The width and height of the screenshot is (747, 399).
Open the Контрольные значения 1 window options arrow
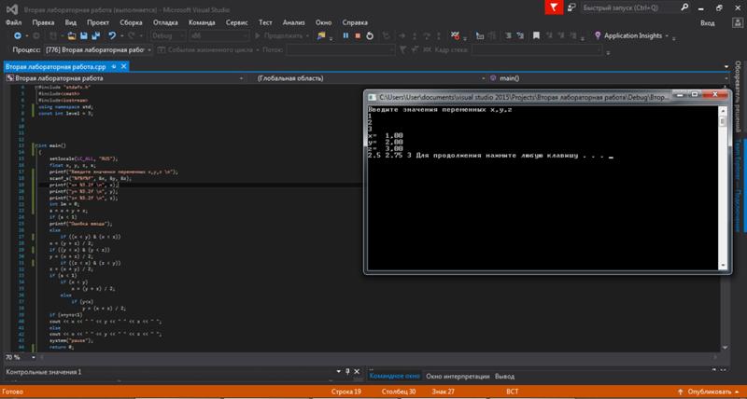pos(339,371)
